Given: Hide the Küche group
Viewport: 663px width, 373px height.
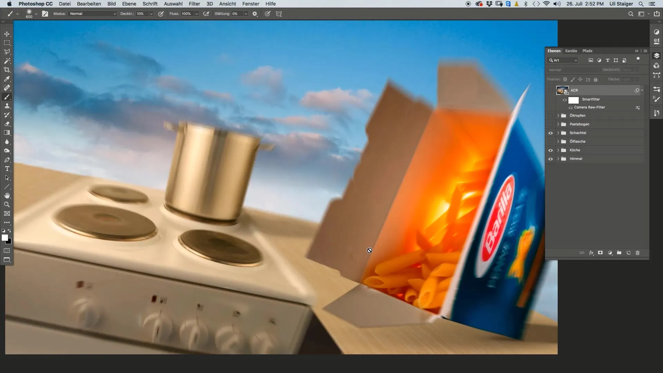Looking at the screenshot, I should coord(550,150).
